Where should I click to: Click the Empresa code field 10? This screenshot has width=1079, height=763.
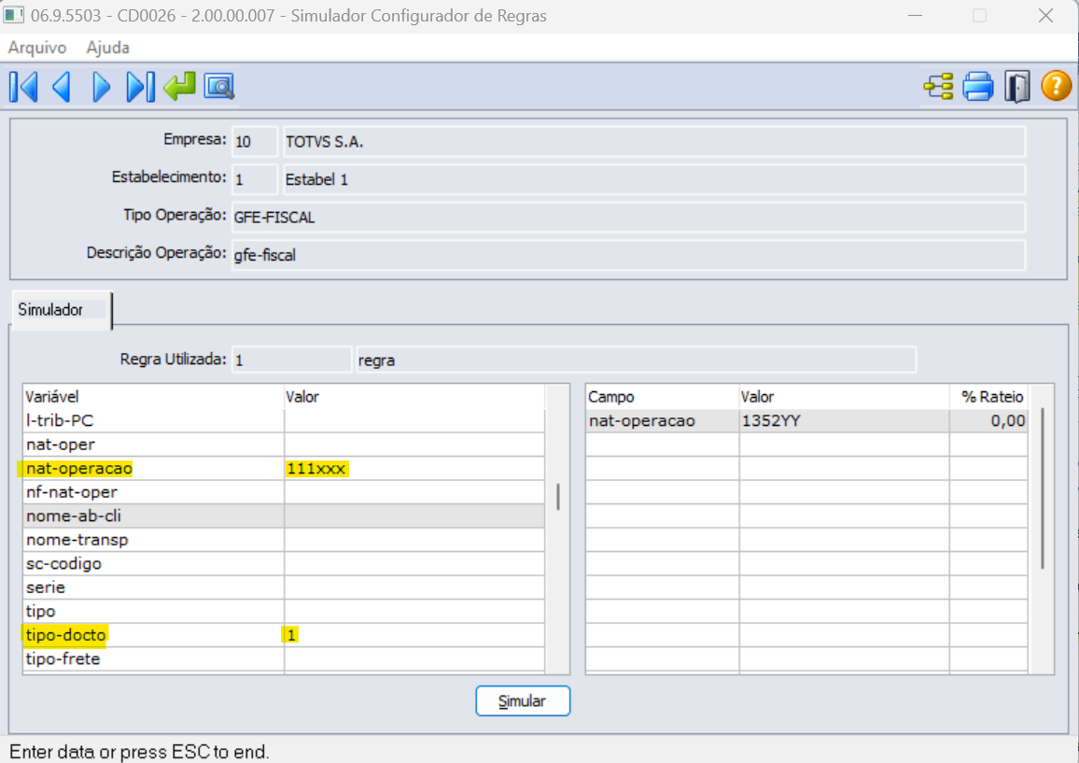[255, 142]
